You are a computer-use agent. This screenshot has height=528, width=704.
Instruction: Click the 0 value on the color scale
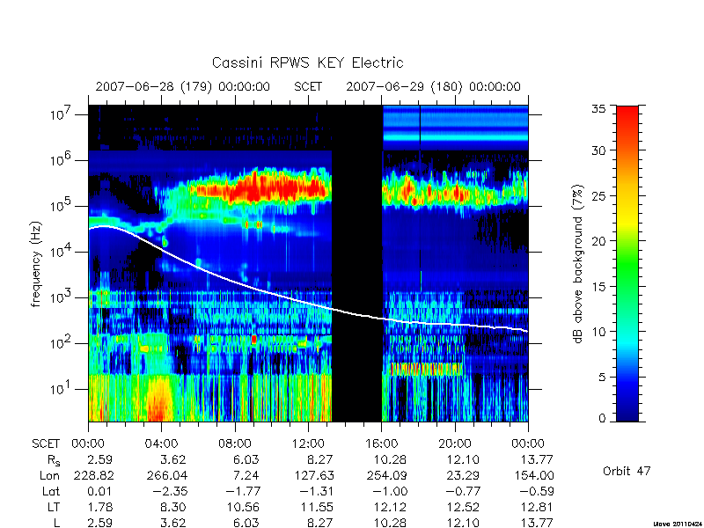pos(602,419)
